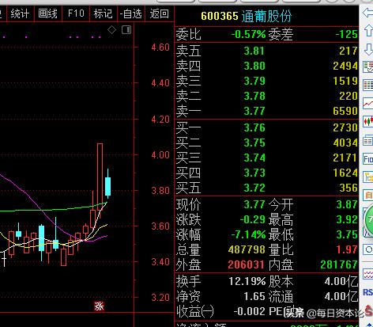Open the hierarchy tree sidebar icon
The width and height of the screenshot is (373, 327).
pos(368,177)
